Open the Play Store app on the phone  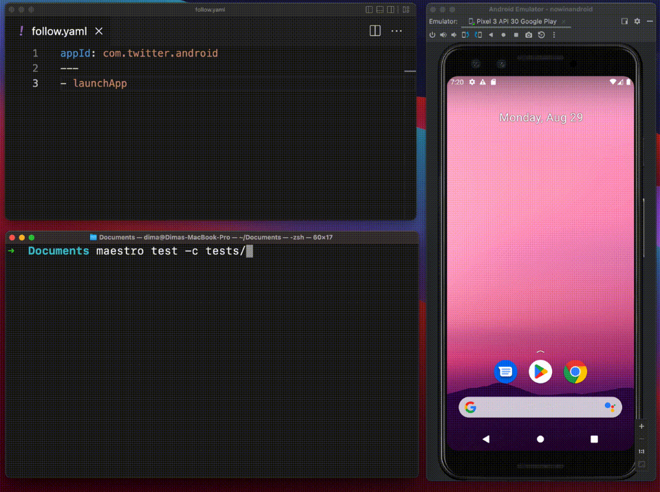[x=540, y=372]
